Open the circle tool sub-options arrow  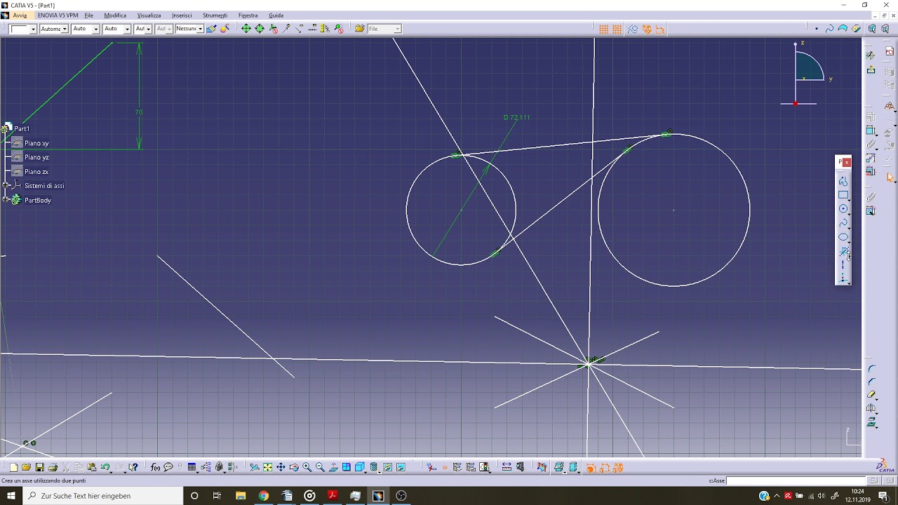[x=849, y=214]
